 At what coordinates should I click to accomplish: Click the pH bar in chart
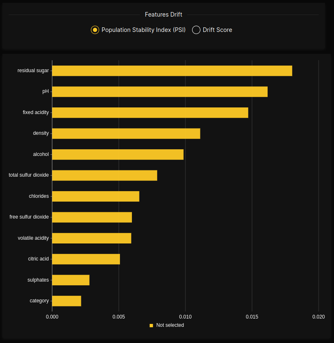[x=160, y=92]
